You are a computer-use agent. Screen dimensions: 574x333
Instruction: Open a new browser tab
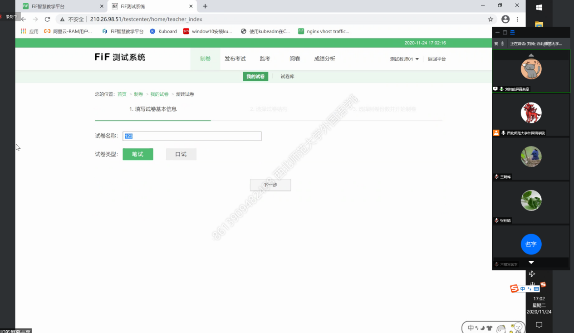[205, 6]
